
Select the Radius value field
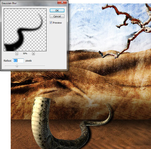[x=18, y=61]
